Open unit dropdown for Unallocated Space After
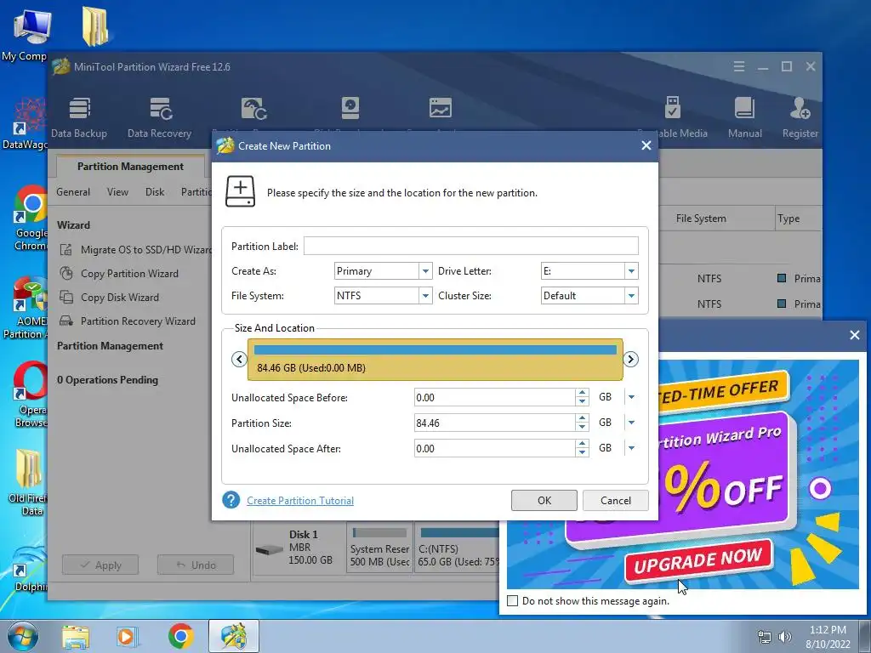This screenshot has height=653, width=871. click(x=631, y=448)
